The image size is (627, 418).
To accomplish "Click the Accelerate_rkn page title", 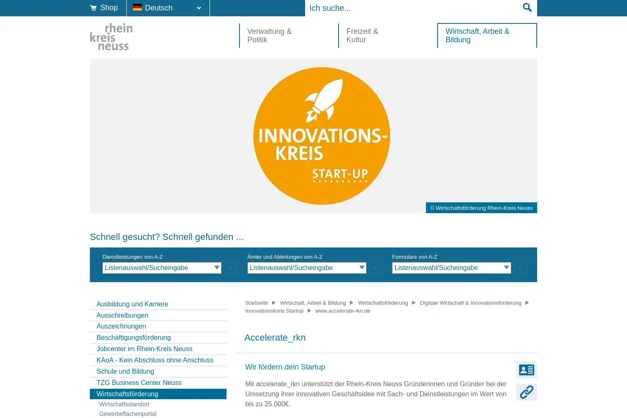I will click(x=275, y=338).
